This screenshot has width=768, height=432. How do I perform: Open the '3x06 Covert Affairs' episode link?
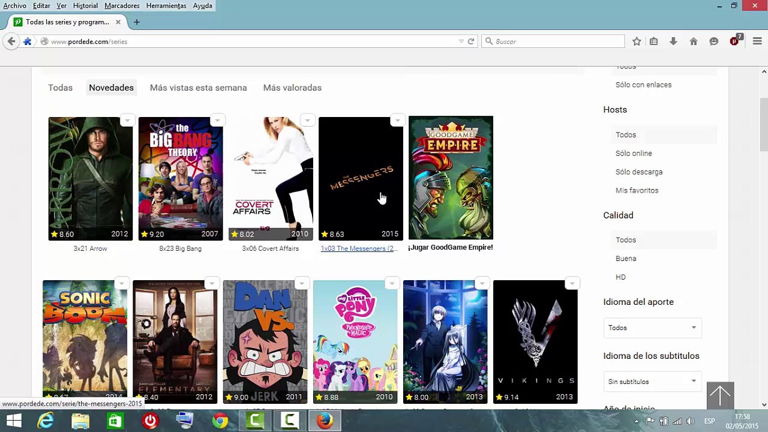click(x=270, y=248)
